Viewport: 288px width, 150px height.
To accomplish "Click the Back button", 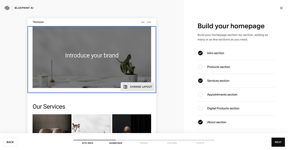I will click(10, 142).
